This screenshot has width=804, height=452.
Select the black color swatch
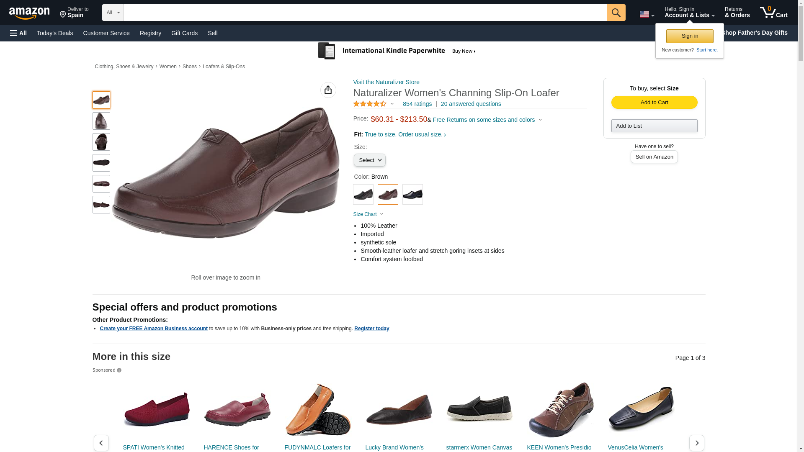click(363, 195)
